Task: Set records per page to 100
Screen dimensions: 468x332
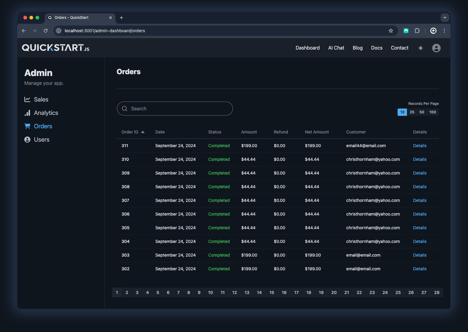Action: point(432,112)
